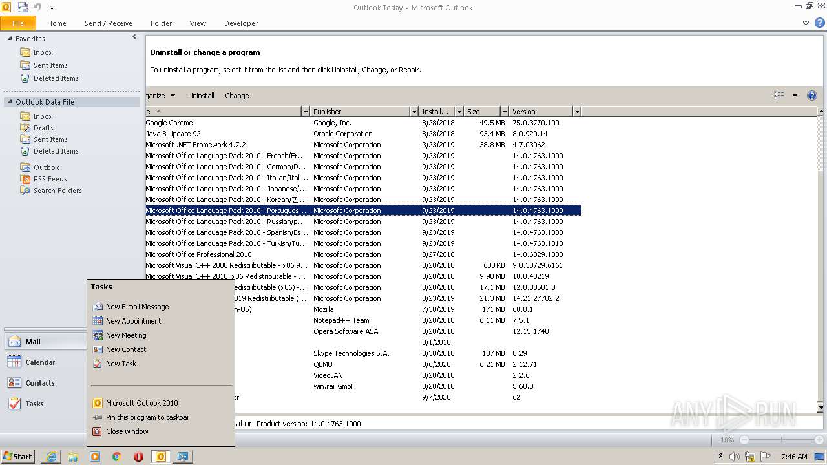Open the Customize Quick Access Toolbar arrow
Viewport: 827px width, 465px height.
pos(52,8)
